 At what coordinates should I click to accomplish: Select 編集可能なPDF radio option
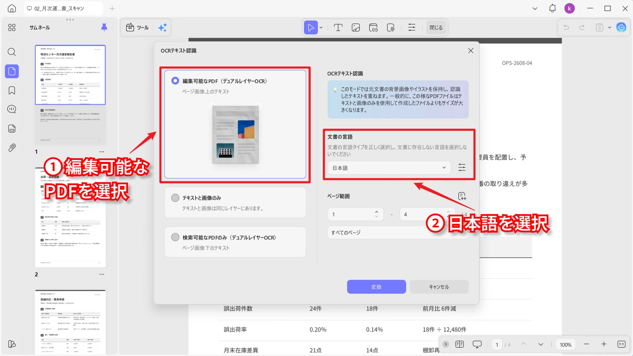point(175,81)
